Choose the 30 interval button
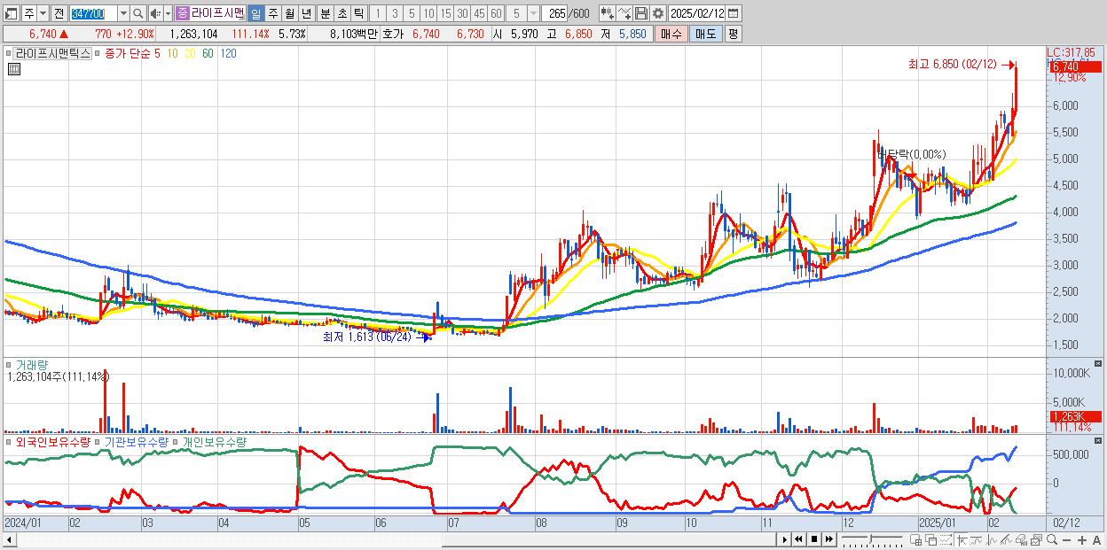 coord(462,14)
